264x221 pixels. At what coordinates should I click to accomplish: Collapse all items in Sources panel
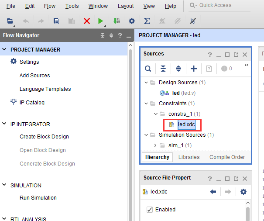[x=163, y=69]
